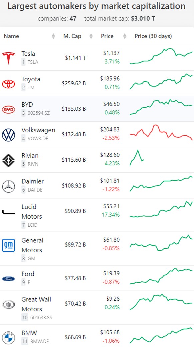The height and width of the screenshot is (348, 194).
Task: Open the BYD logo icon
Action: click(8, 110)
